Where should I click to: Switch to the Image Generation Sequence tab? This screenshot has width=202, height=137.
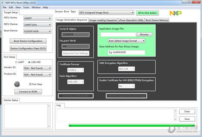72,20
